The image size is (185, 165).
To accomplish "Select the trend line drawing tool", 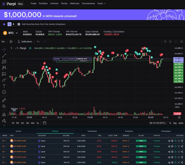I will tap(4, 56).
